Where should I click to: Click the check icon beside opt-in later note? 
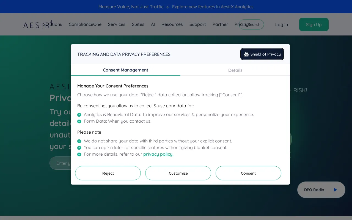pyautogui.click(x=79, y=148)
